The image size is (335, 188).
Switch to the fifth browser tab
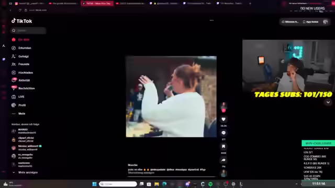coord(164,4)
